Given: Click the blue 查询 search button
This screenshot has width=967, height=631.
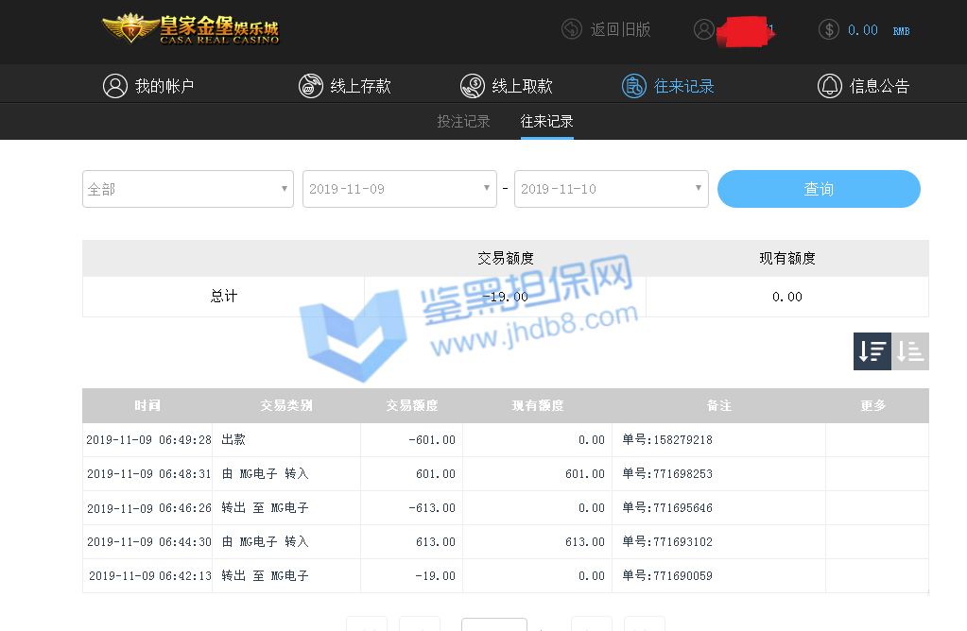Looking at the screenshot, I should click(x=819, y=189).
